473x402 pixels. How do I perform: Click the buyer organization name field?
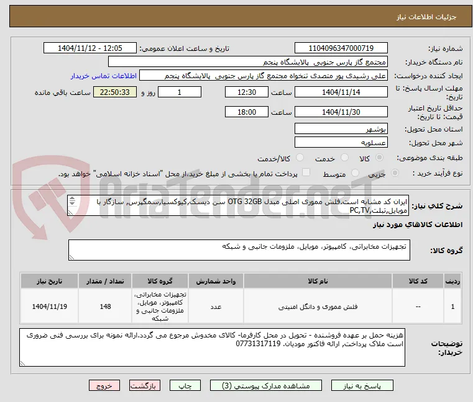coord(247,62)
